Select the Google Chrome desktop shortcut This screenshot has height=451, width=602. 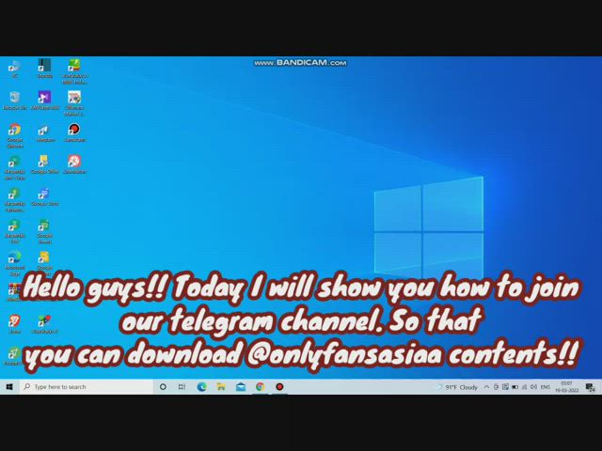15,135
